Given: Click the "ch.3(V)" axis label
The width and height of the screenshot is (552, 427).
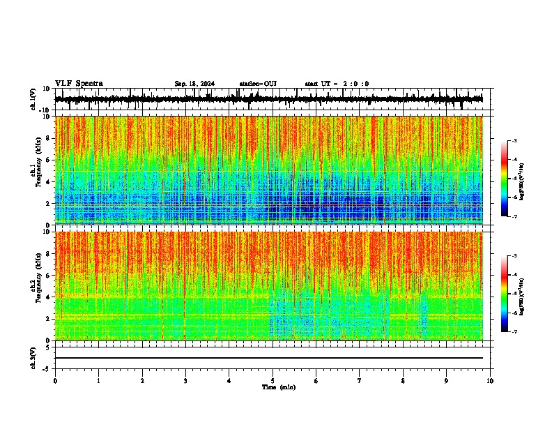Looking at the screenshot, I should 33,358.
